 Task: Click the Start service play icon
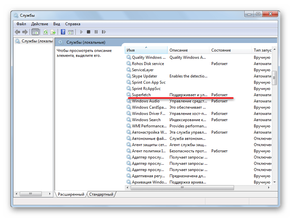(81, 32)
